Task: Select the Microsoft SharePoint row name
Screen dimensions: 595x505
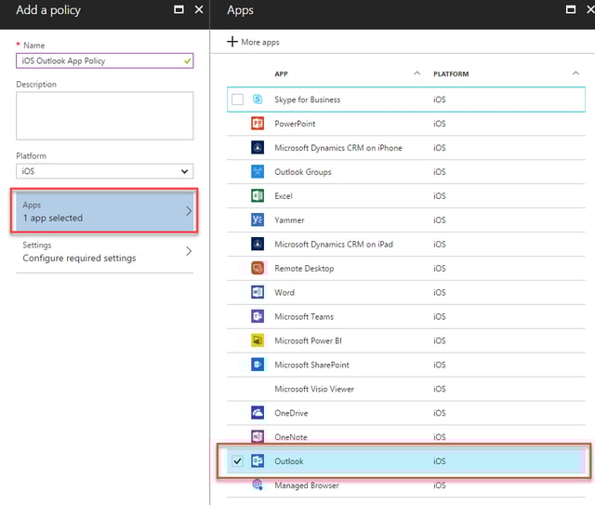Action: (x=311, y=365)
